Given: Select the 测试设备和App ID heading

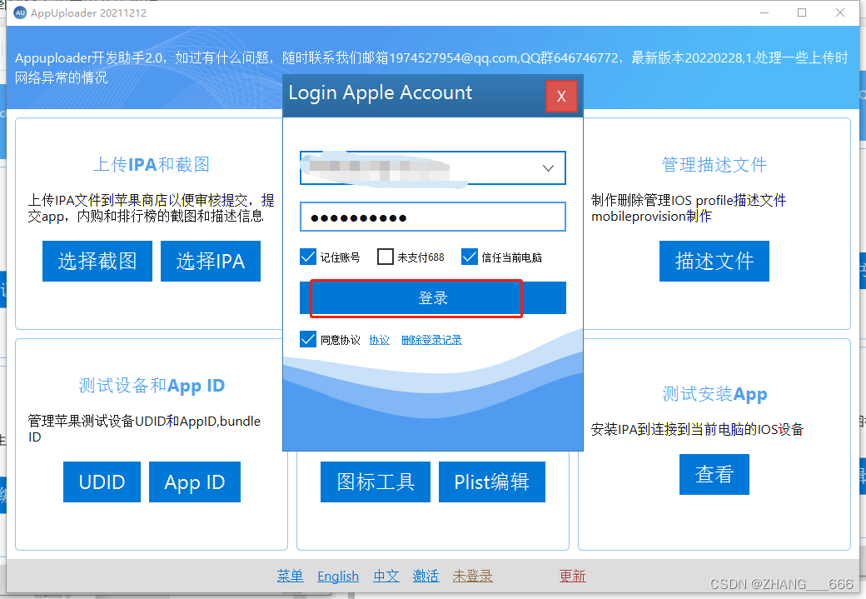Looking at the screenshot, I should click(x=152, y=385).
